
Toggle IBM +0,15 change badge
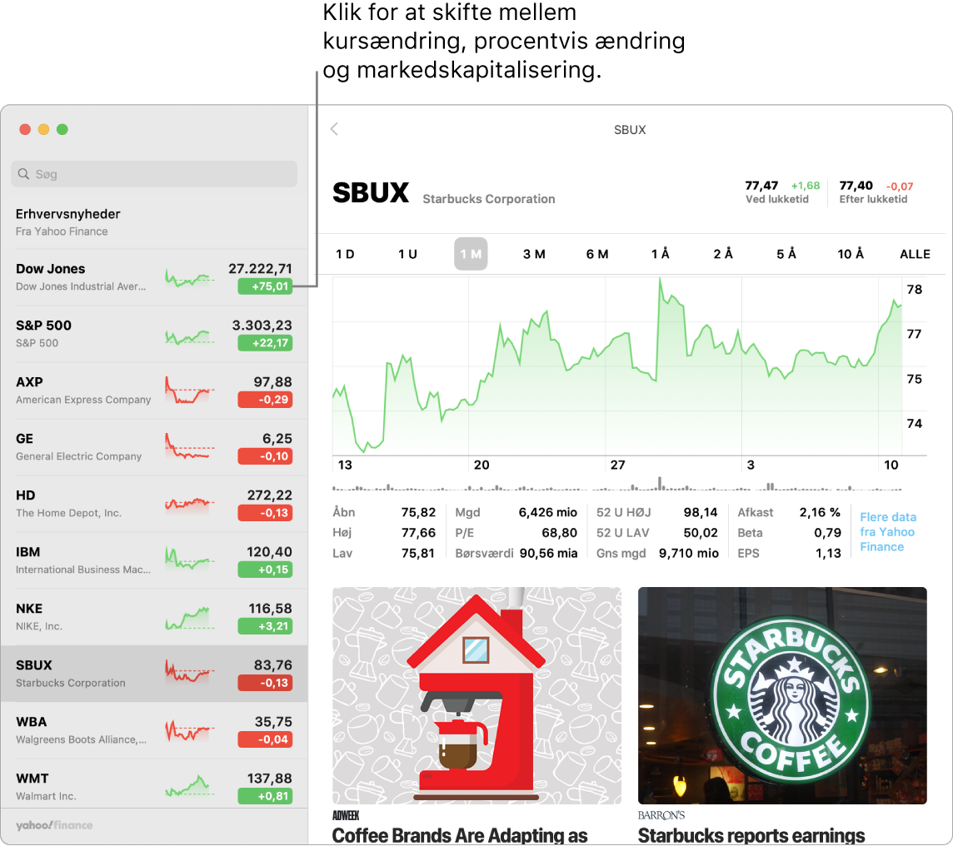point(265,570)
